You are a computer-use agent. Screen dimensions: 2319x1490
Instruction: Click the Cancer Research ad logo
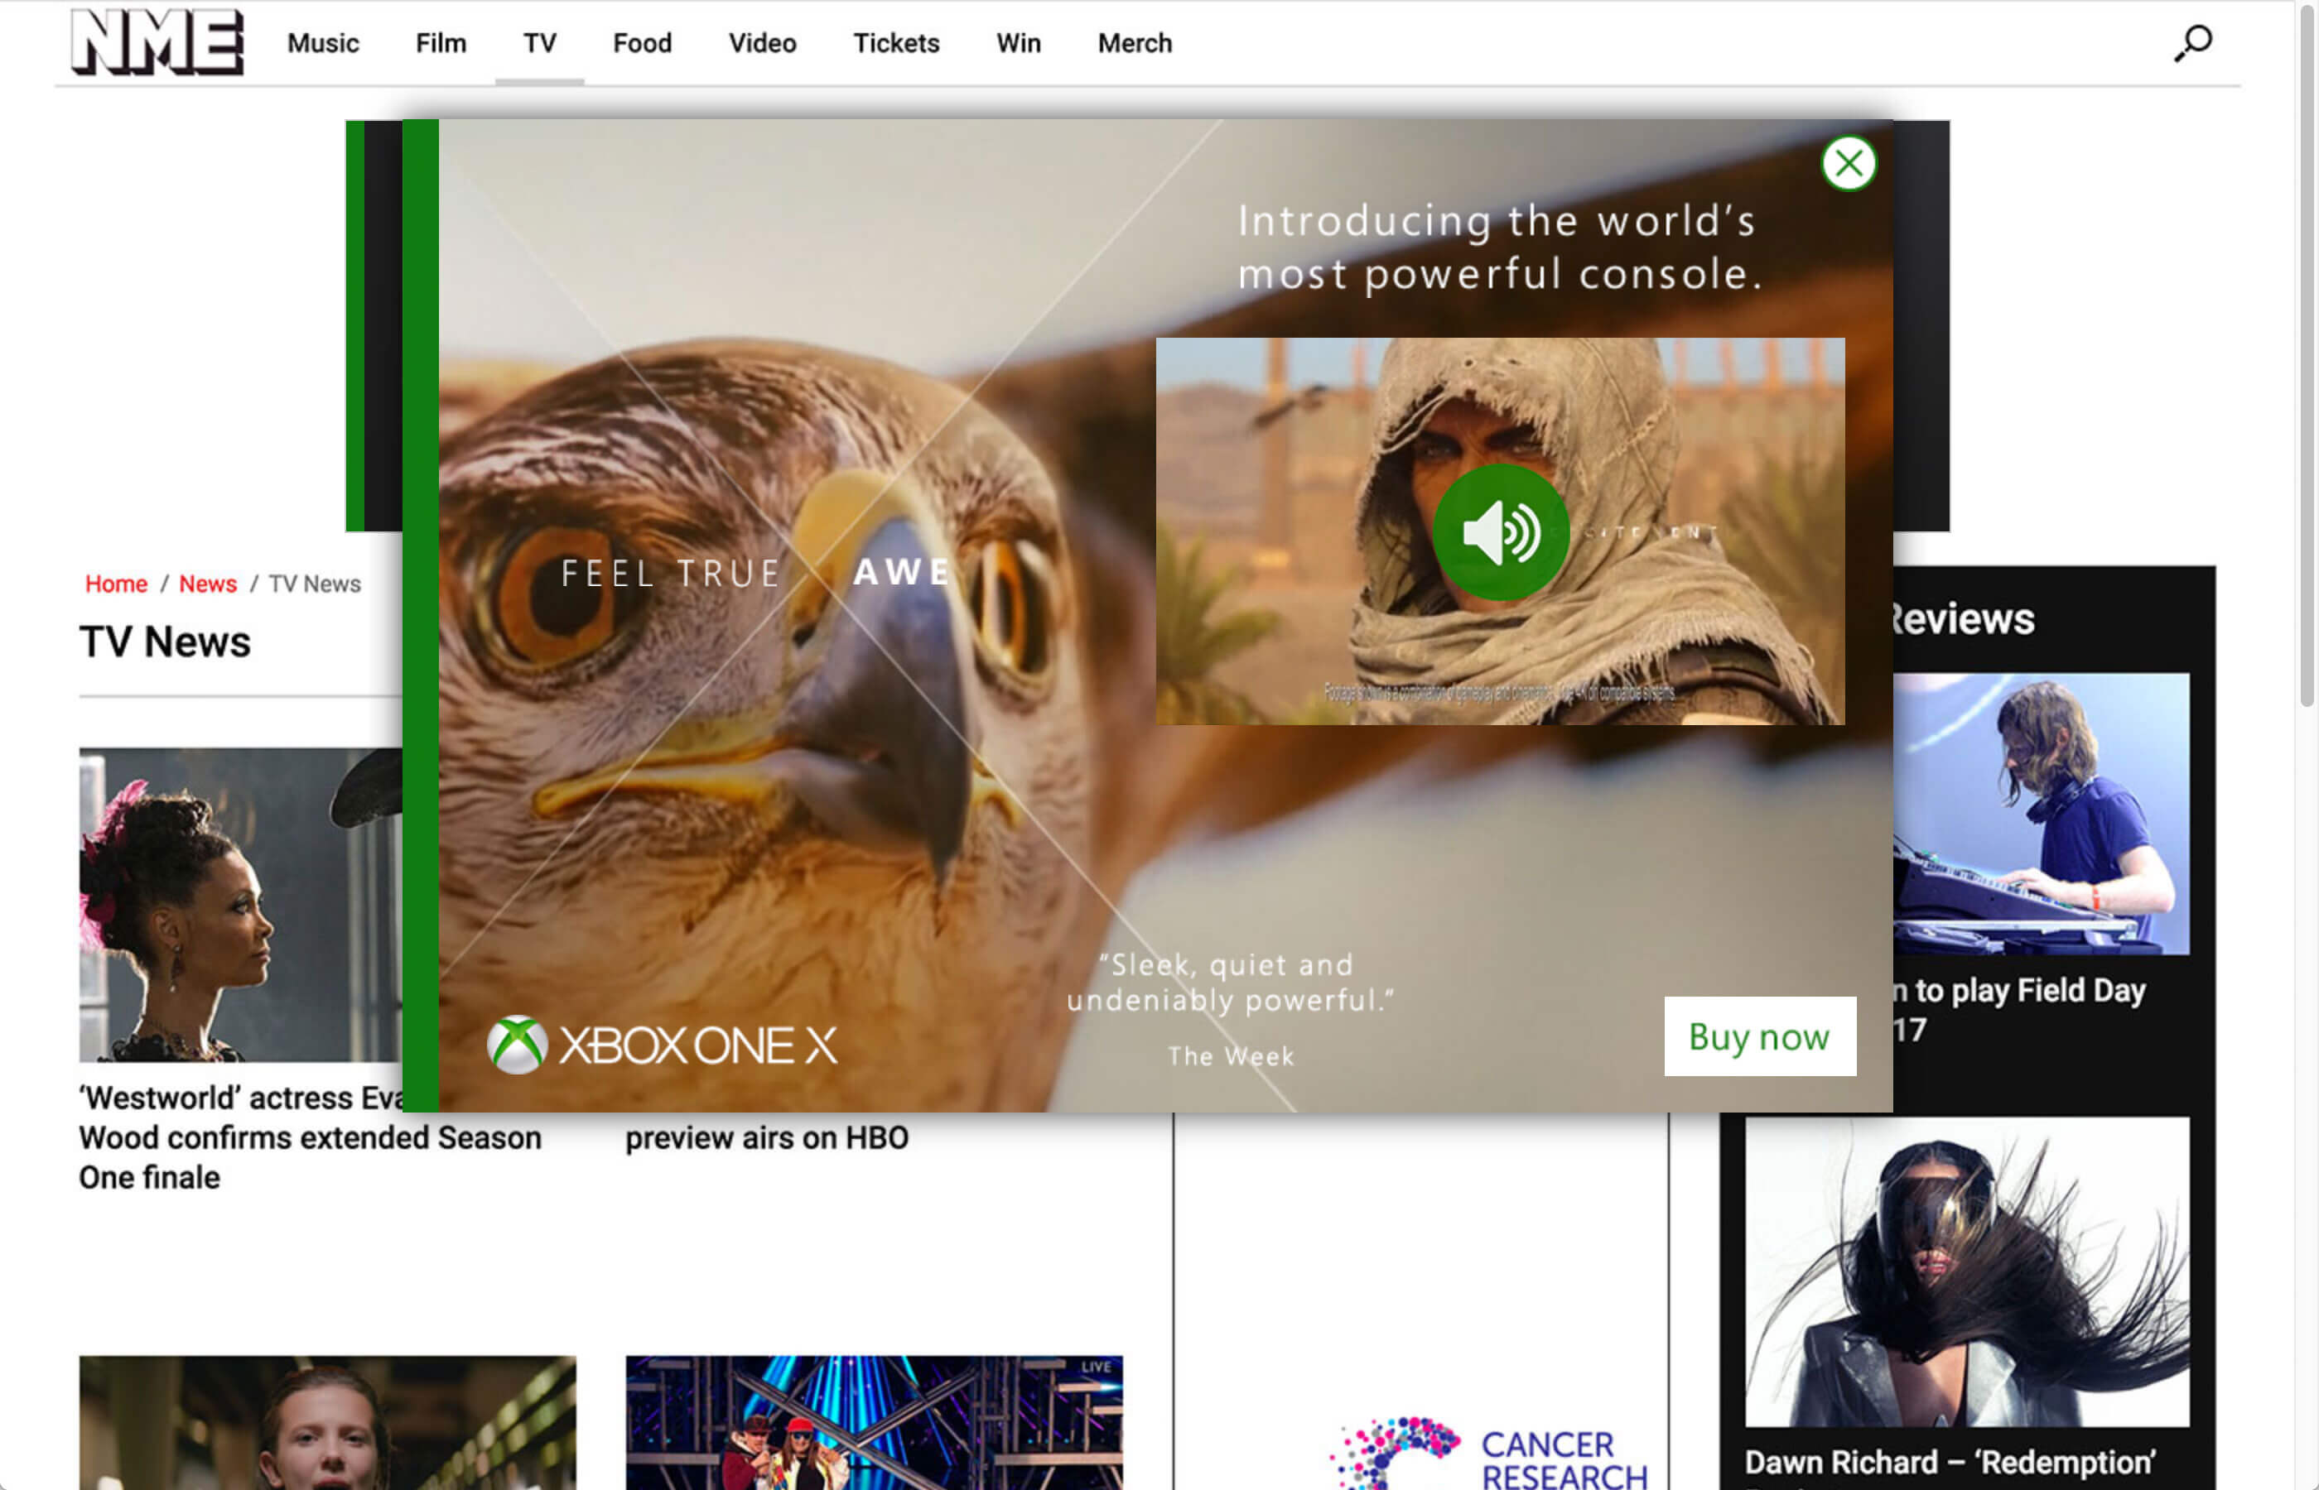pyautogui.click(x=1488, y=1454)
